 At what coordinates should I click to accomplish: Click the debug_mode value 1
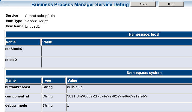68,105
